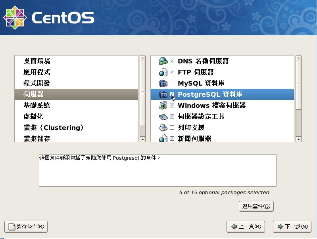Screen dimensions: 317x239
Task: Uncheck the DNS 名稱伺服器 checkbox
Action: (172, 61)
